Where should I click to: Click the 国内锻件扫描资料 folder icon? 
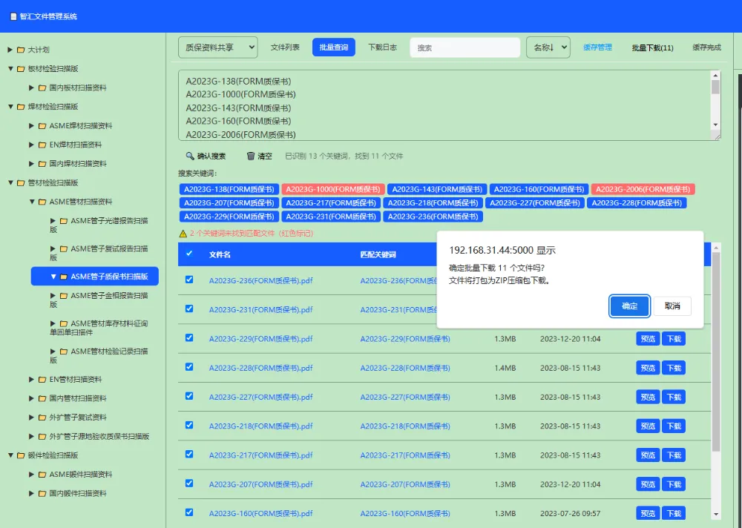tap(42, 493)
